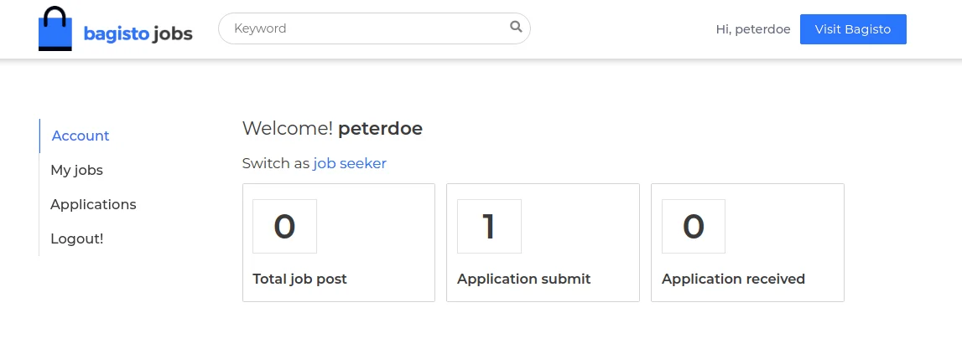Select Logout! in the sidebar

pos(76,238)
